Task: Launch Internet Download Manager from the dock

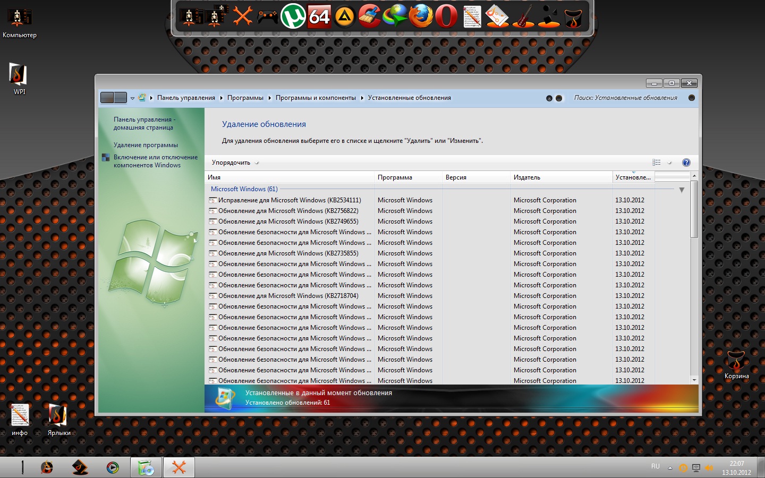Action: coord(395,16)
